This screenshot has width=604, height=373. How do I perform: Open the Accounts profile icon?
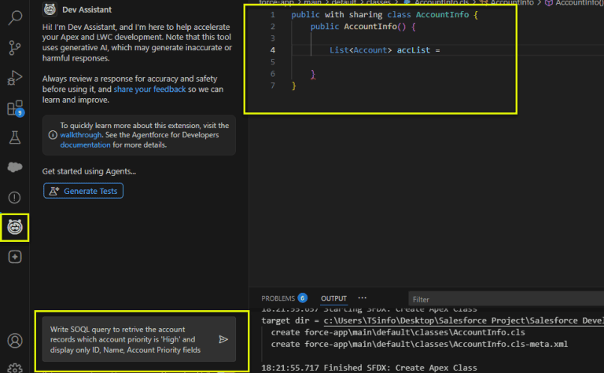point(15,341)
